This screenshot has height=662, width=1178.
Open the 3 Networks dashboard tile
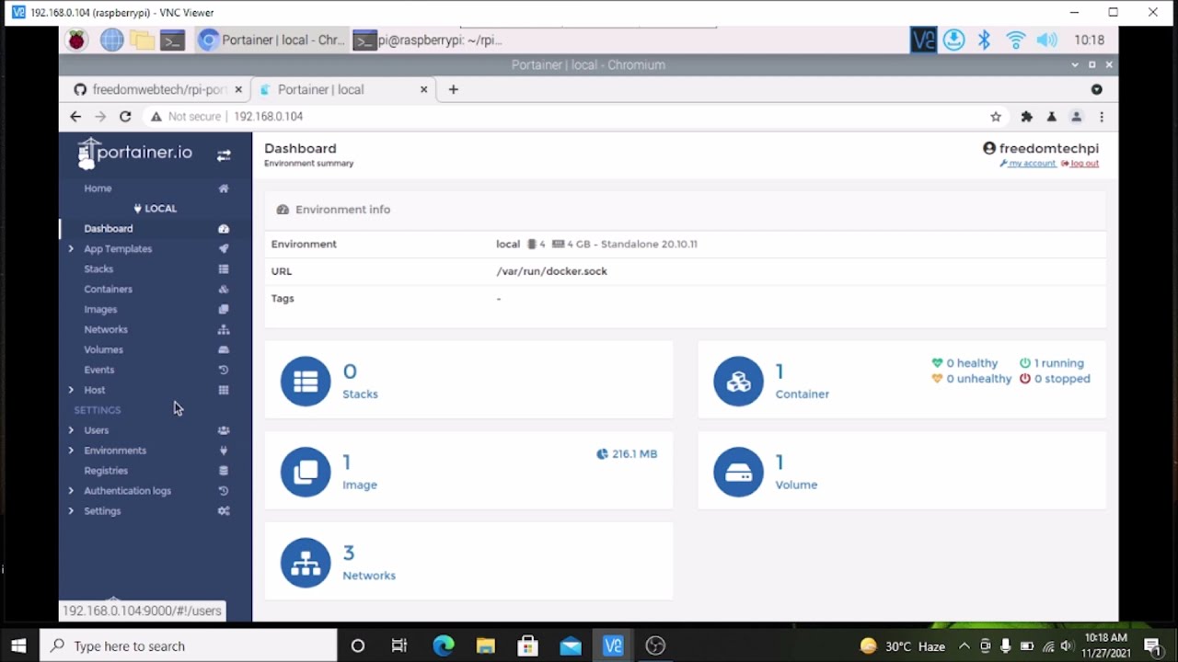468,562
